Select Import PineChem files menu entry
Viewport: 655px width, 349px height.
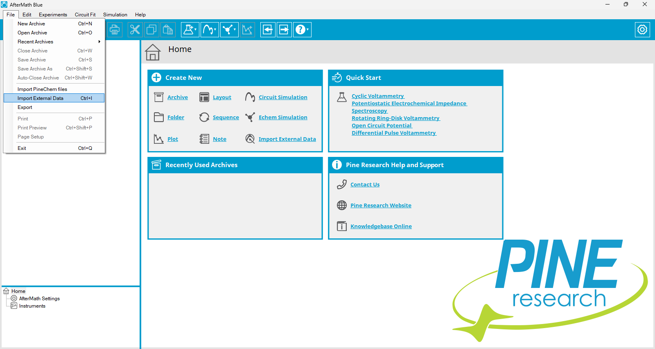[54, 89]
